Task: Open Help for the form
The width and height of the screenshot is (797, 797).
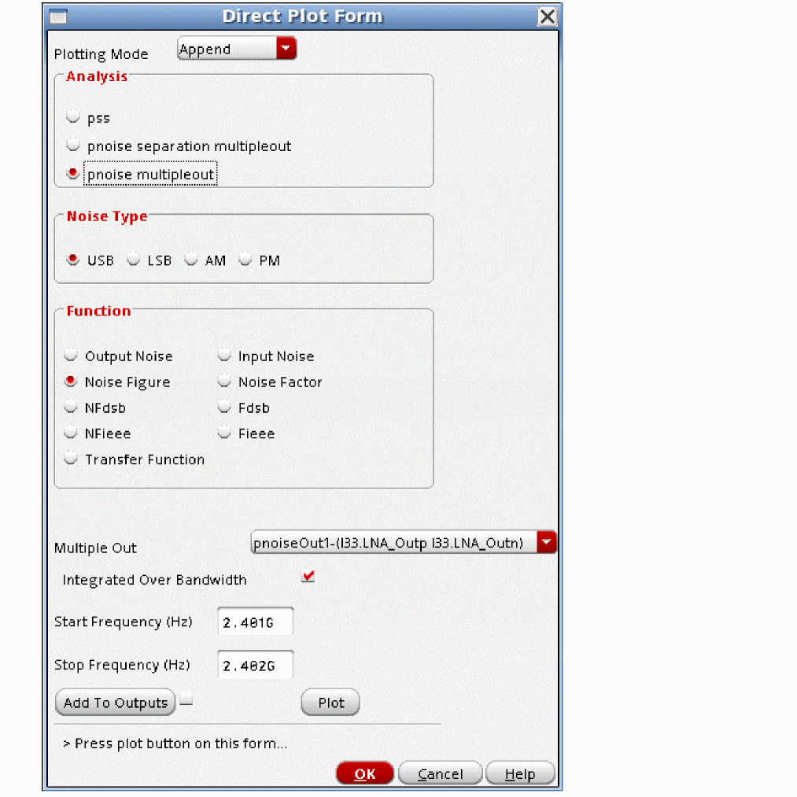Action: [x=520, y=773]
